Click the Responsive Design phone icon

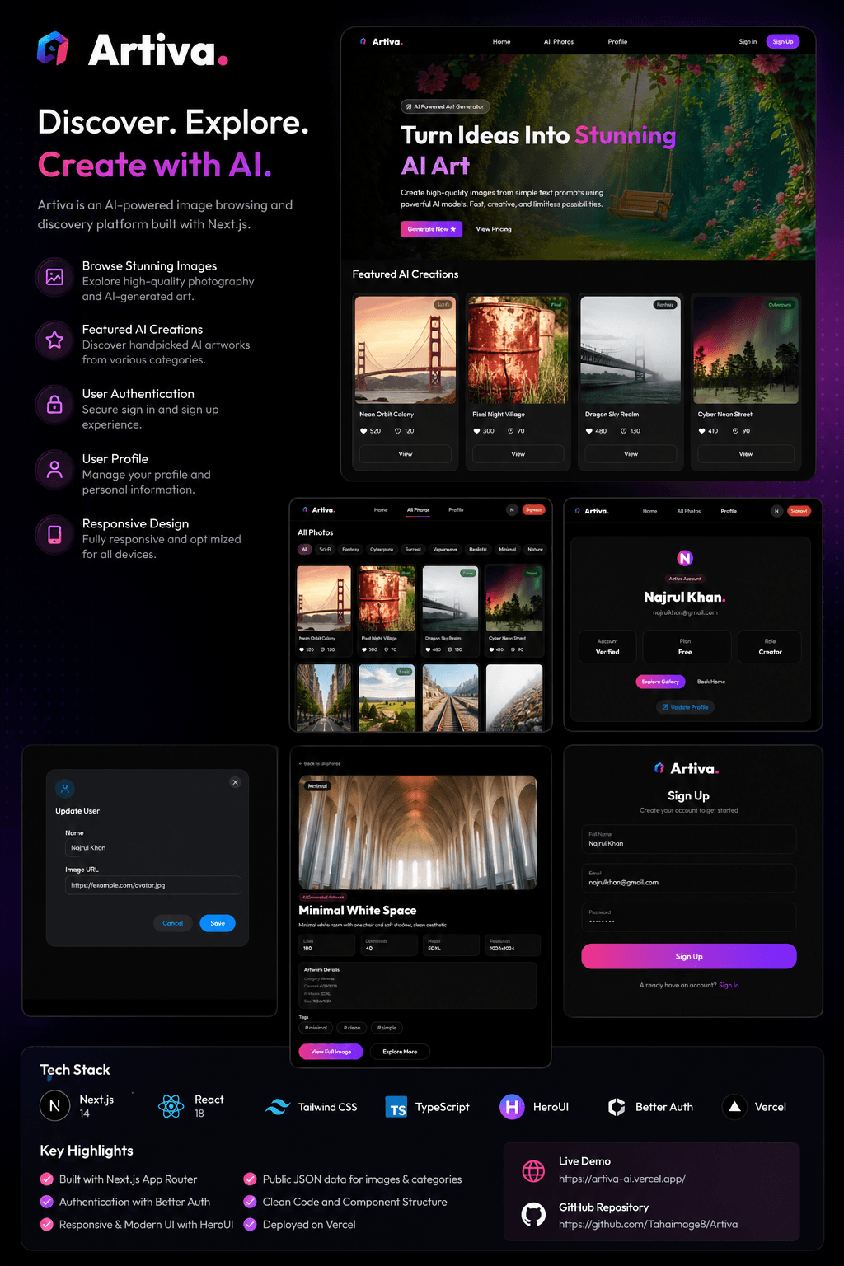54,534
